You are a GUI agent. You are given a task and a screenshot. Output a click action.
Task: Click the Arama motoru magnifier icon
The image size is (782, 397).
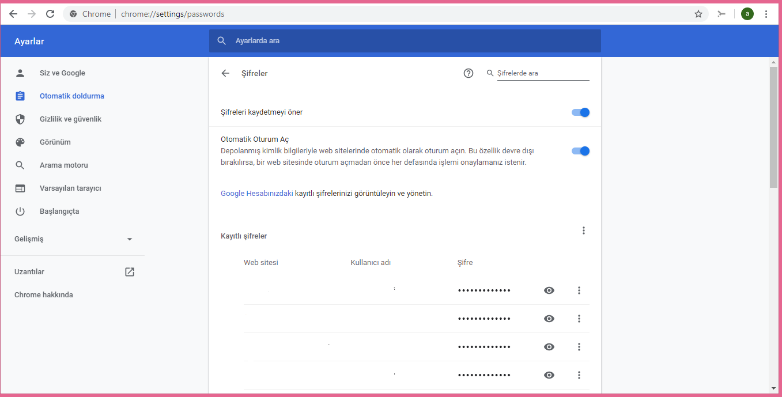click(x=20, y=165)
